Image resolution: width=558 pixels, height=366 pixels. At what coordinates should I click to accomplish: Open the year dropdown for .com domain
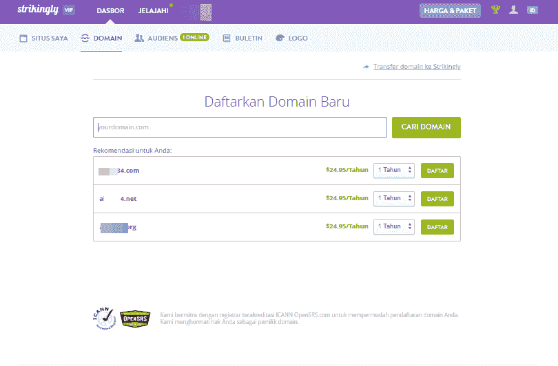coord(394,170)
